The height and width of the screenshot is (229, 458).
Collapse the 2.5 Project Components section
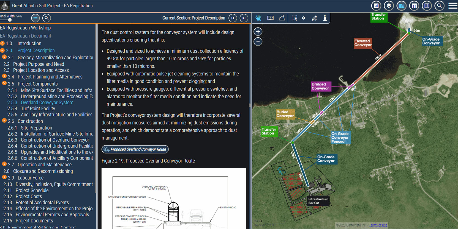pyautogui.click(x=4, y=83)
